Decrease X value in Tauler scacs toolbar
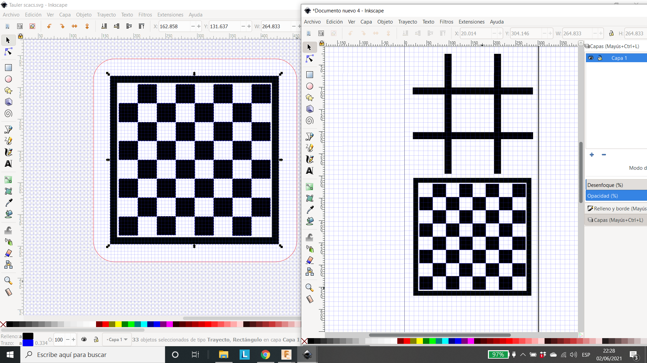This screenshot has height=363, width=647. click(193, 26)
